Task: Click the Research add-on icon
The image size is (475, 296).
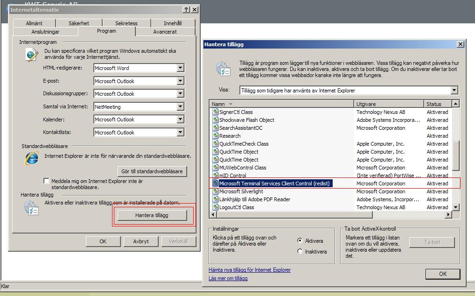Action: tap(215, 135)
